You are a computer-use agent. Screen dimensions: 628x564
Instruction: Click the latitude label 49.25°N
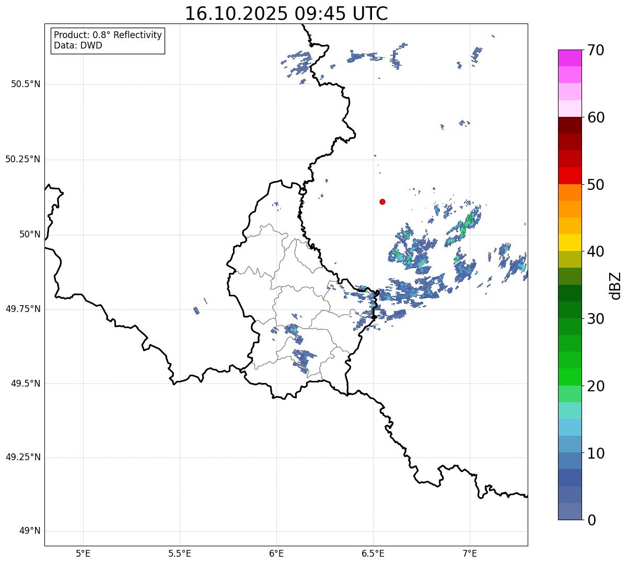pos(23,458)
